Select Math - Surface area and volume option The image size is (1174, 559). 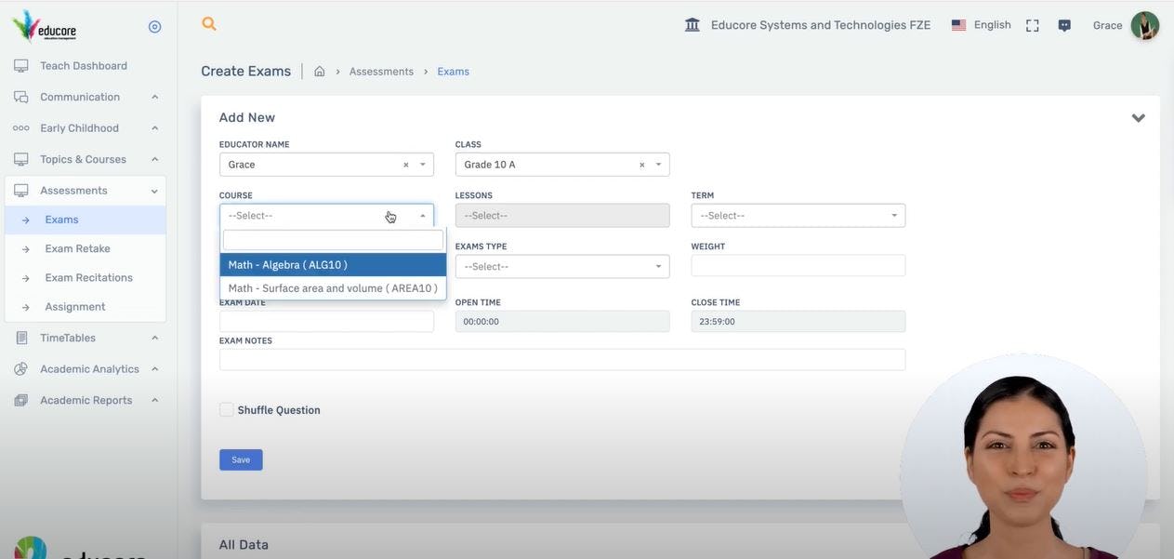pyautogui.click(x=333, y=288)
